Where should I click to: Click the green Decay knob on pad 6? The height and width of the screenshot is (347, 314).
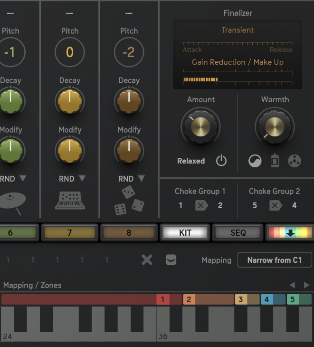point(10,101)
